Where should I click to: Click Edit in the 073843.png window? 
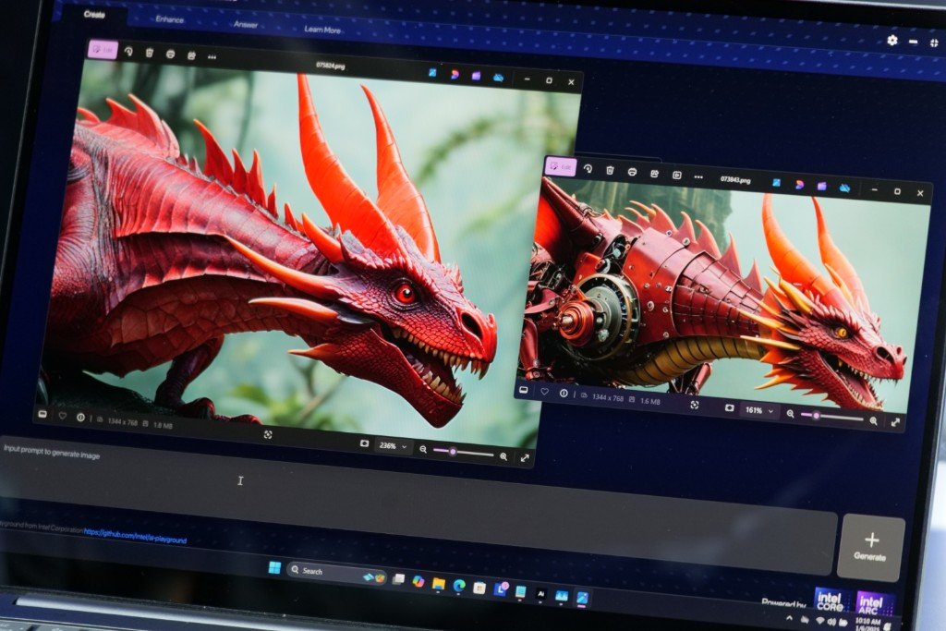point(561,166)
